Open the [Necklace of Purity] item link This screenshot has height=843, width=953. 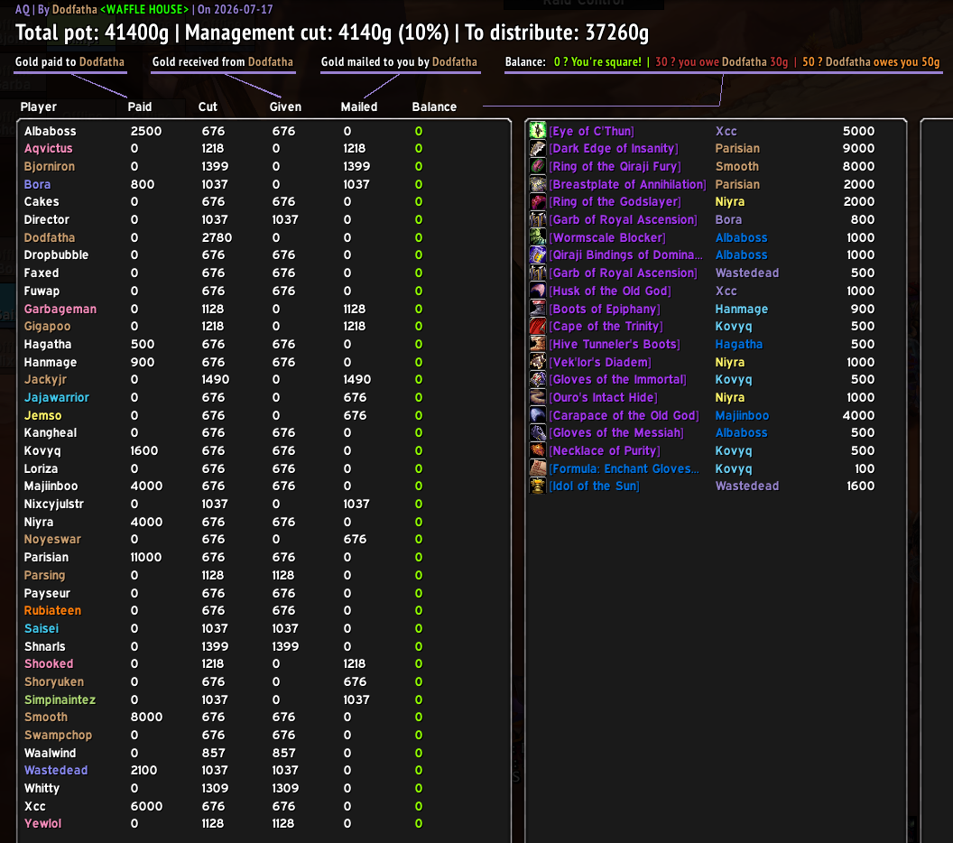pyautogui.click(x=605, y=451)
